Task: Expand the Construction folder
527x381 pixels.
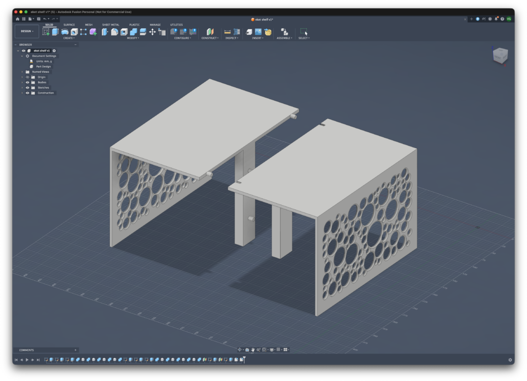Action: coord(22,93)
